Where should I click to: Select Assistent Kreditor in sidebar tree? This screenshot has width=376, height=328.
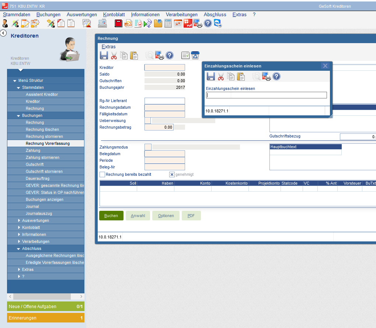tap(46, 94)
